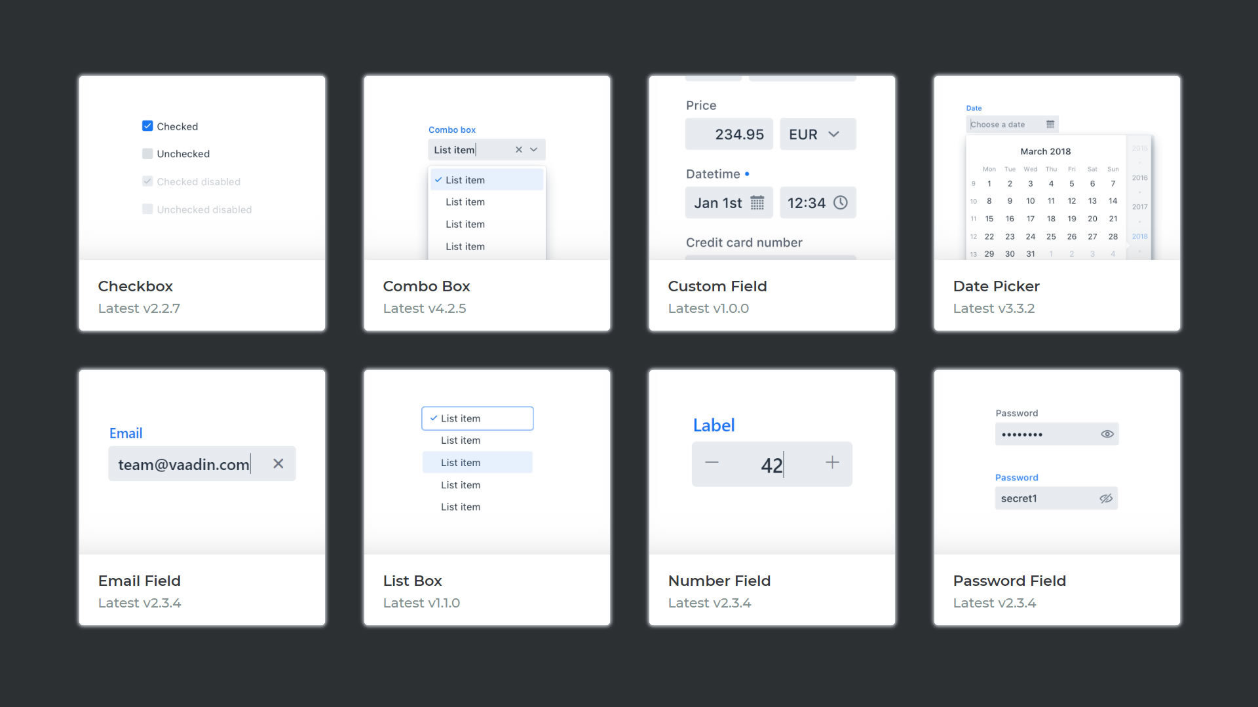Uncheck the Checked checkbox
1258x707 pixels.
coord(147,126)
